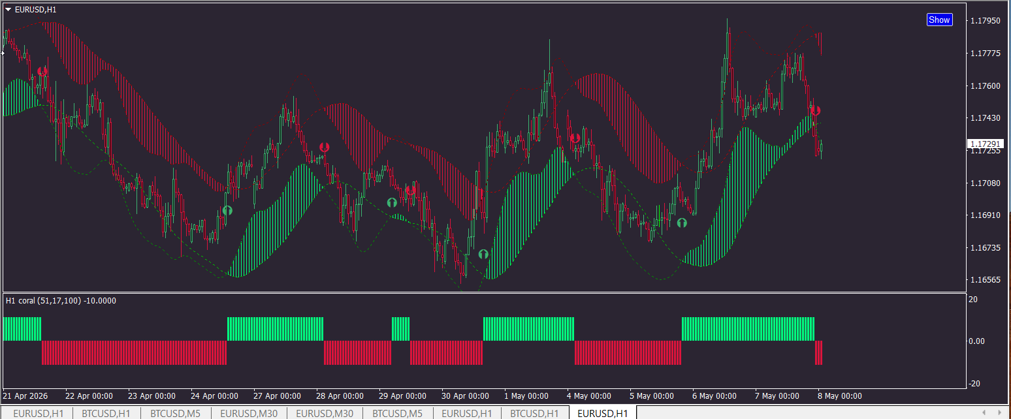
Task: Click the chart tabs scroll-left arrow
Action: point(984,412)
